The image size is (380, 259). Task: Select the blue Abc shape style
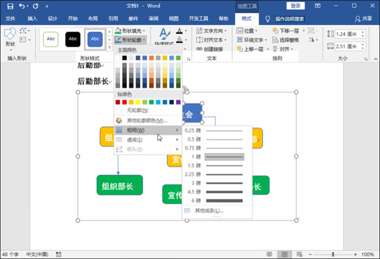[95, 39]
